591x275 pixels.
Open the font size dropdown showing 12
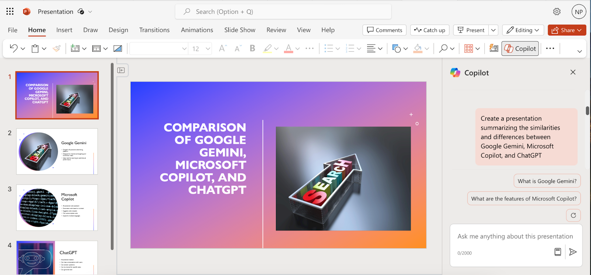[201, 48]
